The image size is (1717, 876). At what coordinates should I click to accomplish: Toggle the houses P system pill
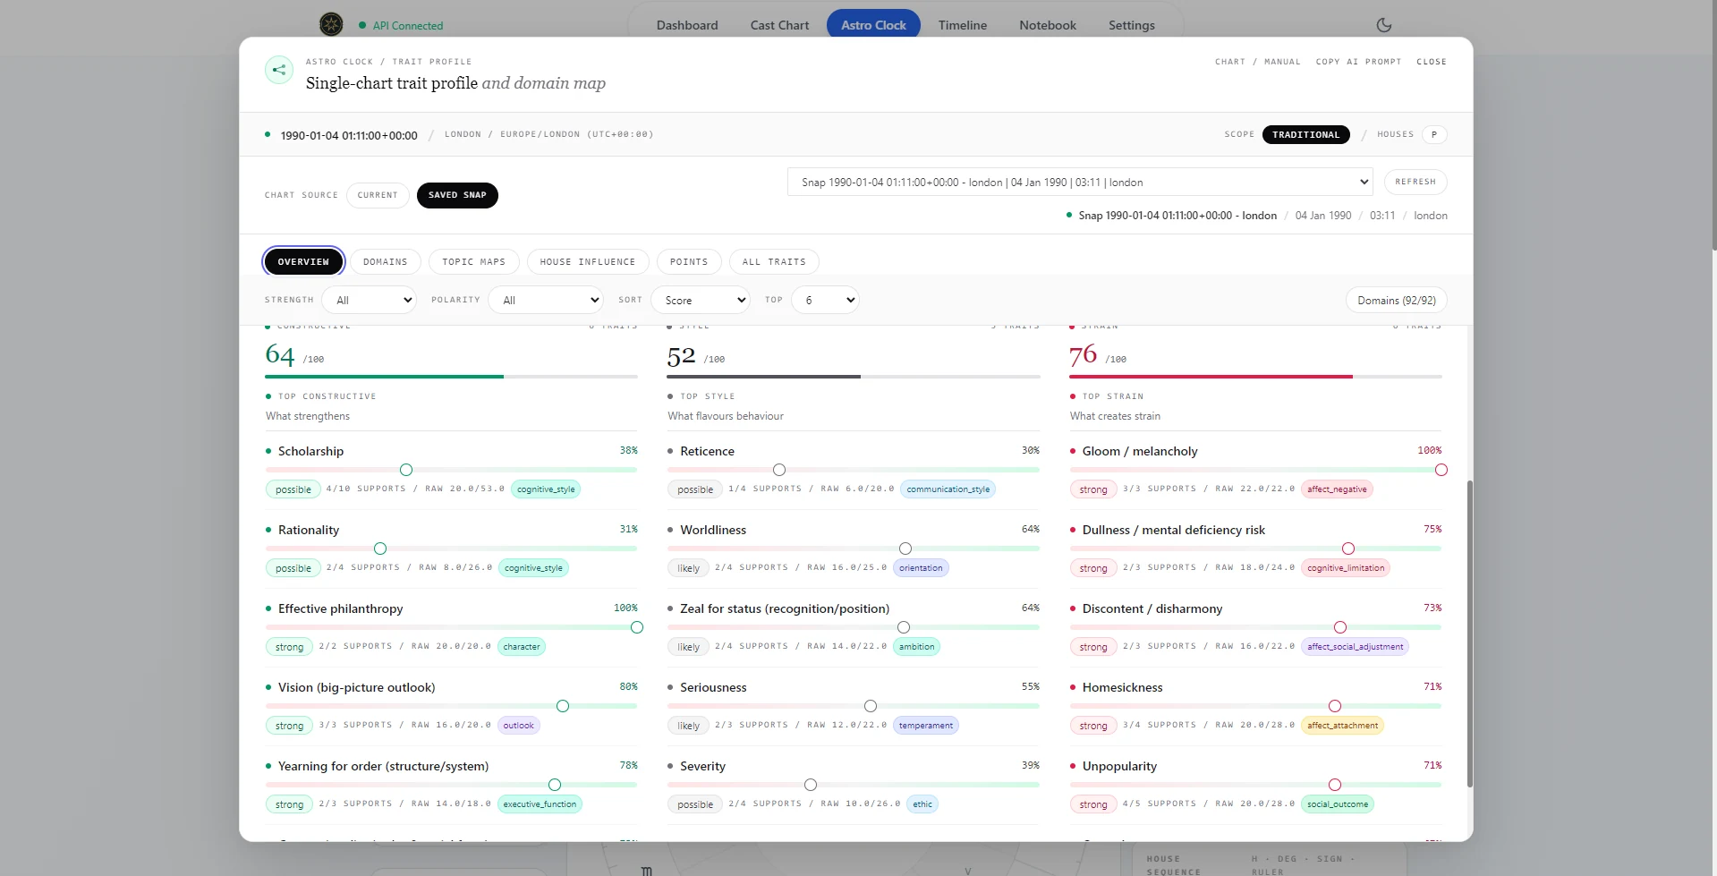[1434, 134]
